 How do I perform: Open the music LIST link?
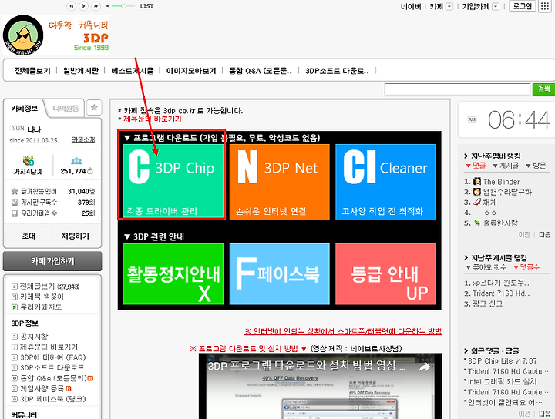146,6
